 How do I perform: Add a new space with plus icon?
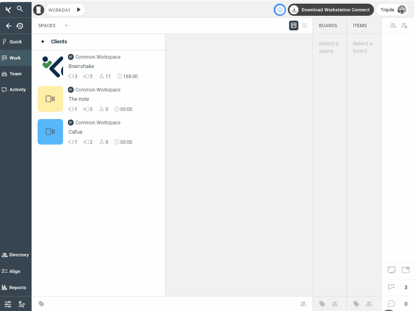pos(66,26)
